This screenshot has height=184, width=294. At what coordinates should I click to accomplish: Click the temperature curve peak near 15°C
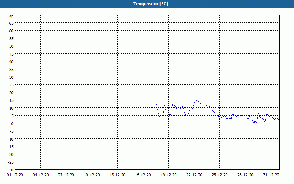(x=198, y=100)
